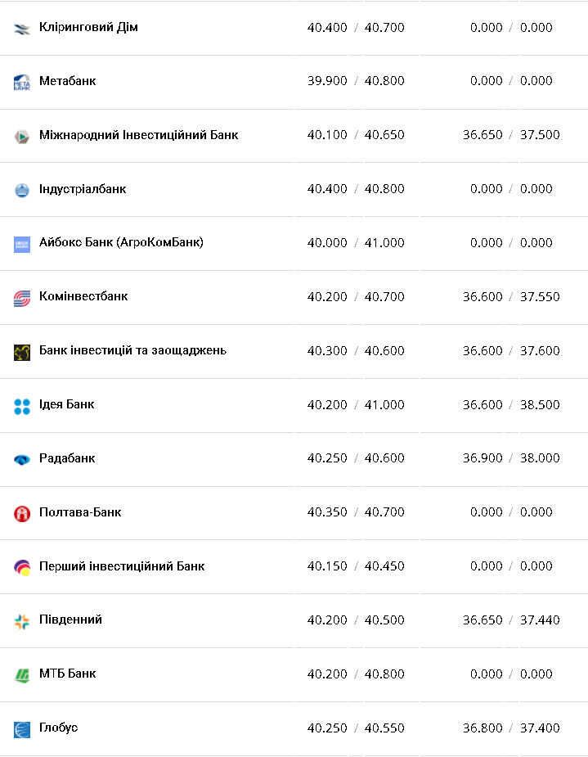Click Перший інвестиційний Банк rate 40.150 / 40.450

pyautogui.click(x=356, y=566)
